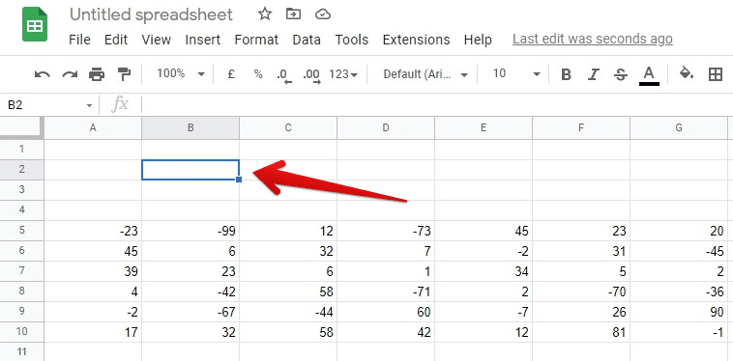Toggle italic formatting
The width and height of the screenshot is (733, 361).
tap(593, 74)
